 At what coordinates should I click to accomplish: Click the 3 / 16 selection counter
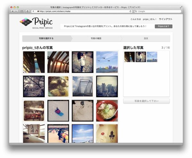click(x=165, y=48)
